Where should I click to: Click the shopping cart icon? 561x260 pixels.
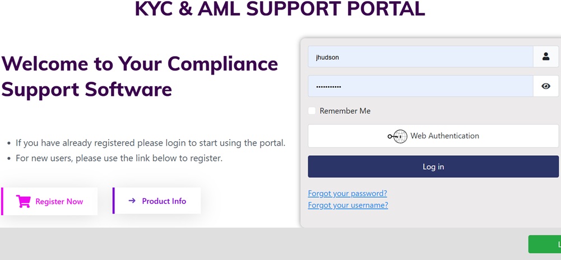click(24, 202)
